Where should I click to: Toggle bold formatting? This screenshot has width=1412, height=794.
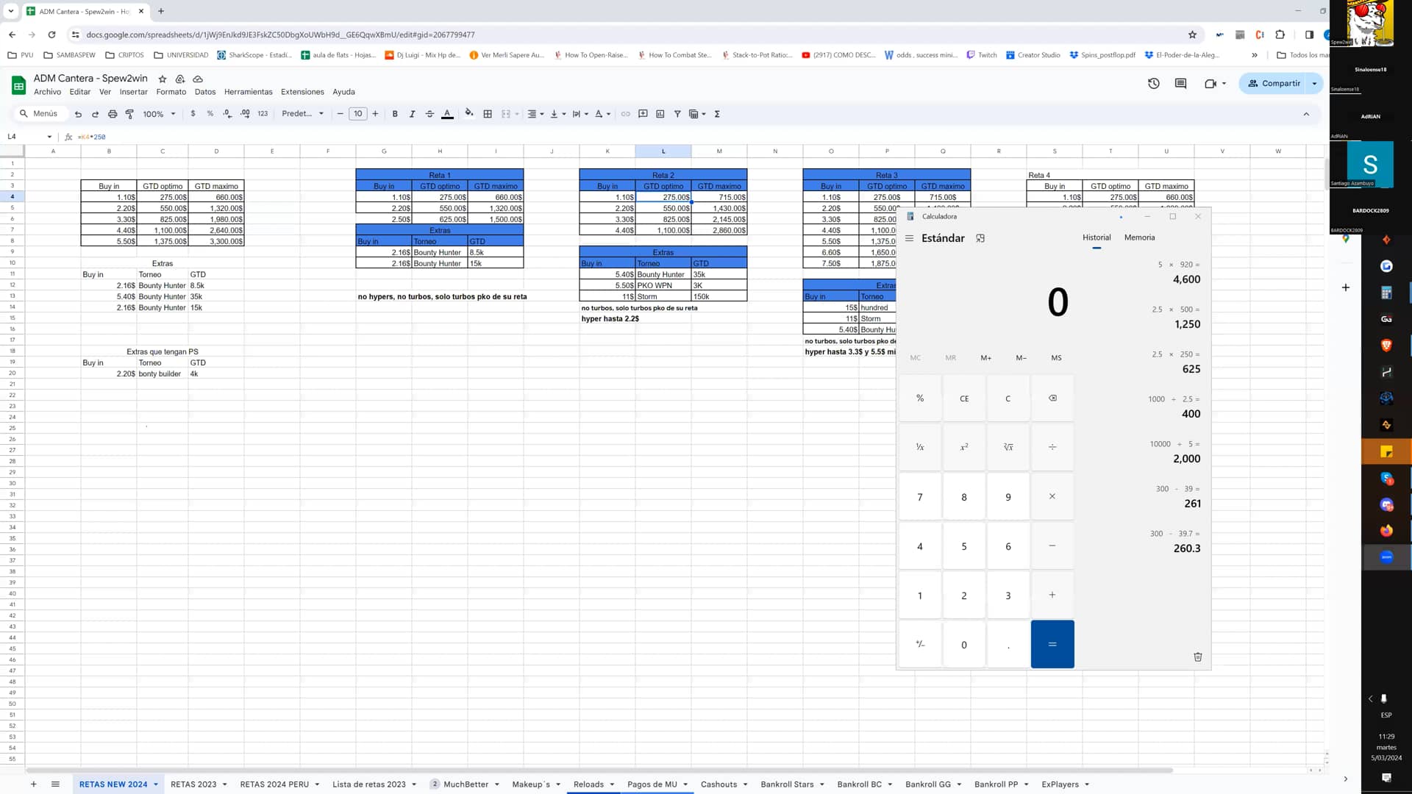tap(395, 114)
